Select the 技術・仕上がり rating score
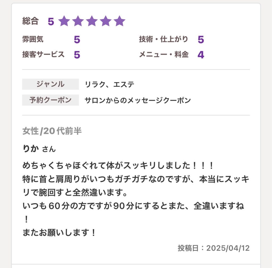The height and width of the screenshot is (268, 272). click(201, 40)
